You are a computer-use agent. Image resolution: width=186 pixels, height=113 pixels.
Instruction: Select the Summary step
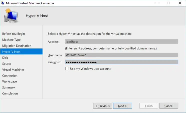(9, 87)
